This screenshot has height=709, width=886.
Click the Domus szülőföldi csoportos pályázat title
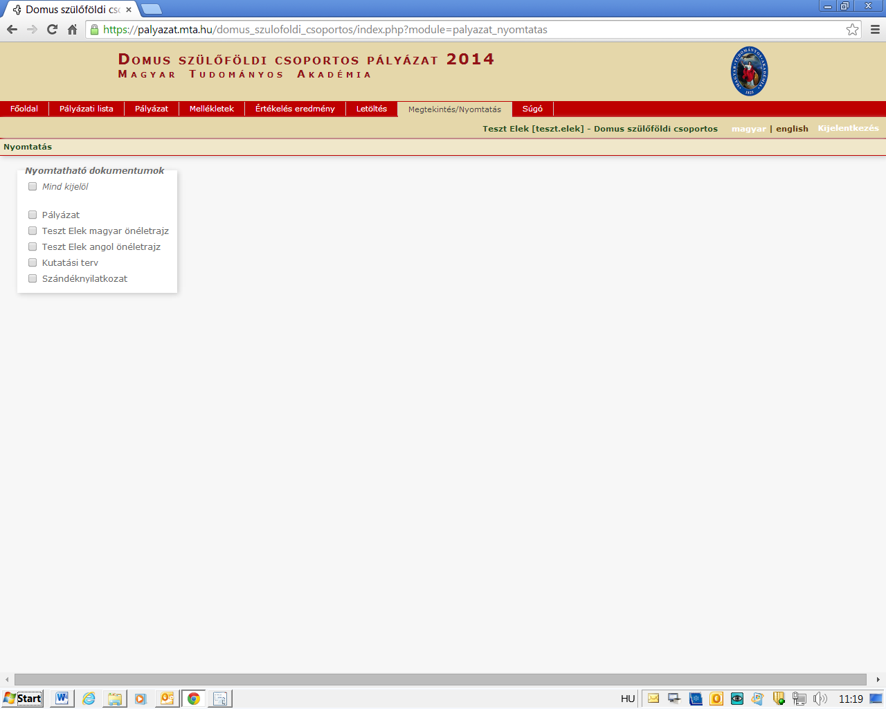[306, 60]
